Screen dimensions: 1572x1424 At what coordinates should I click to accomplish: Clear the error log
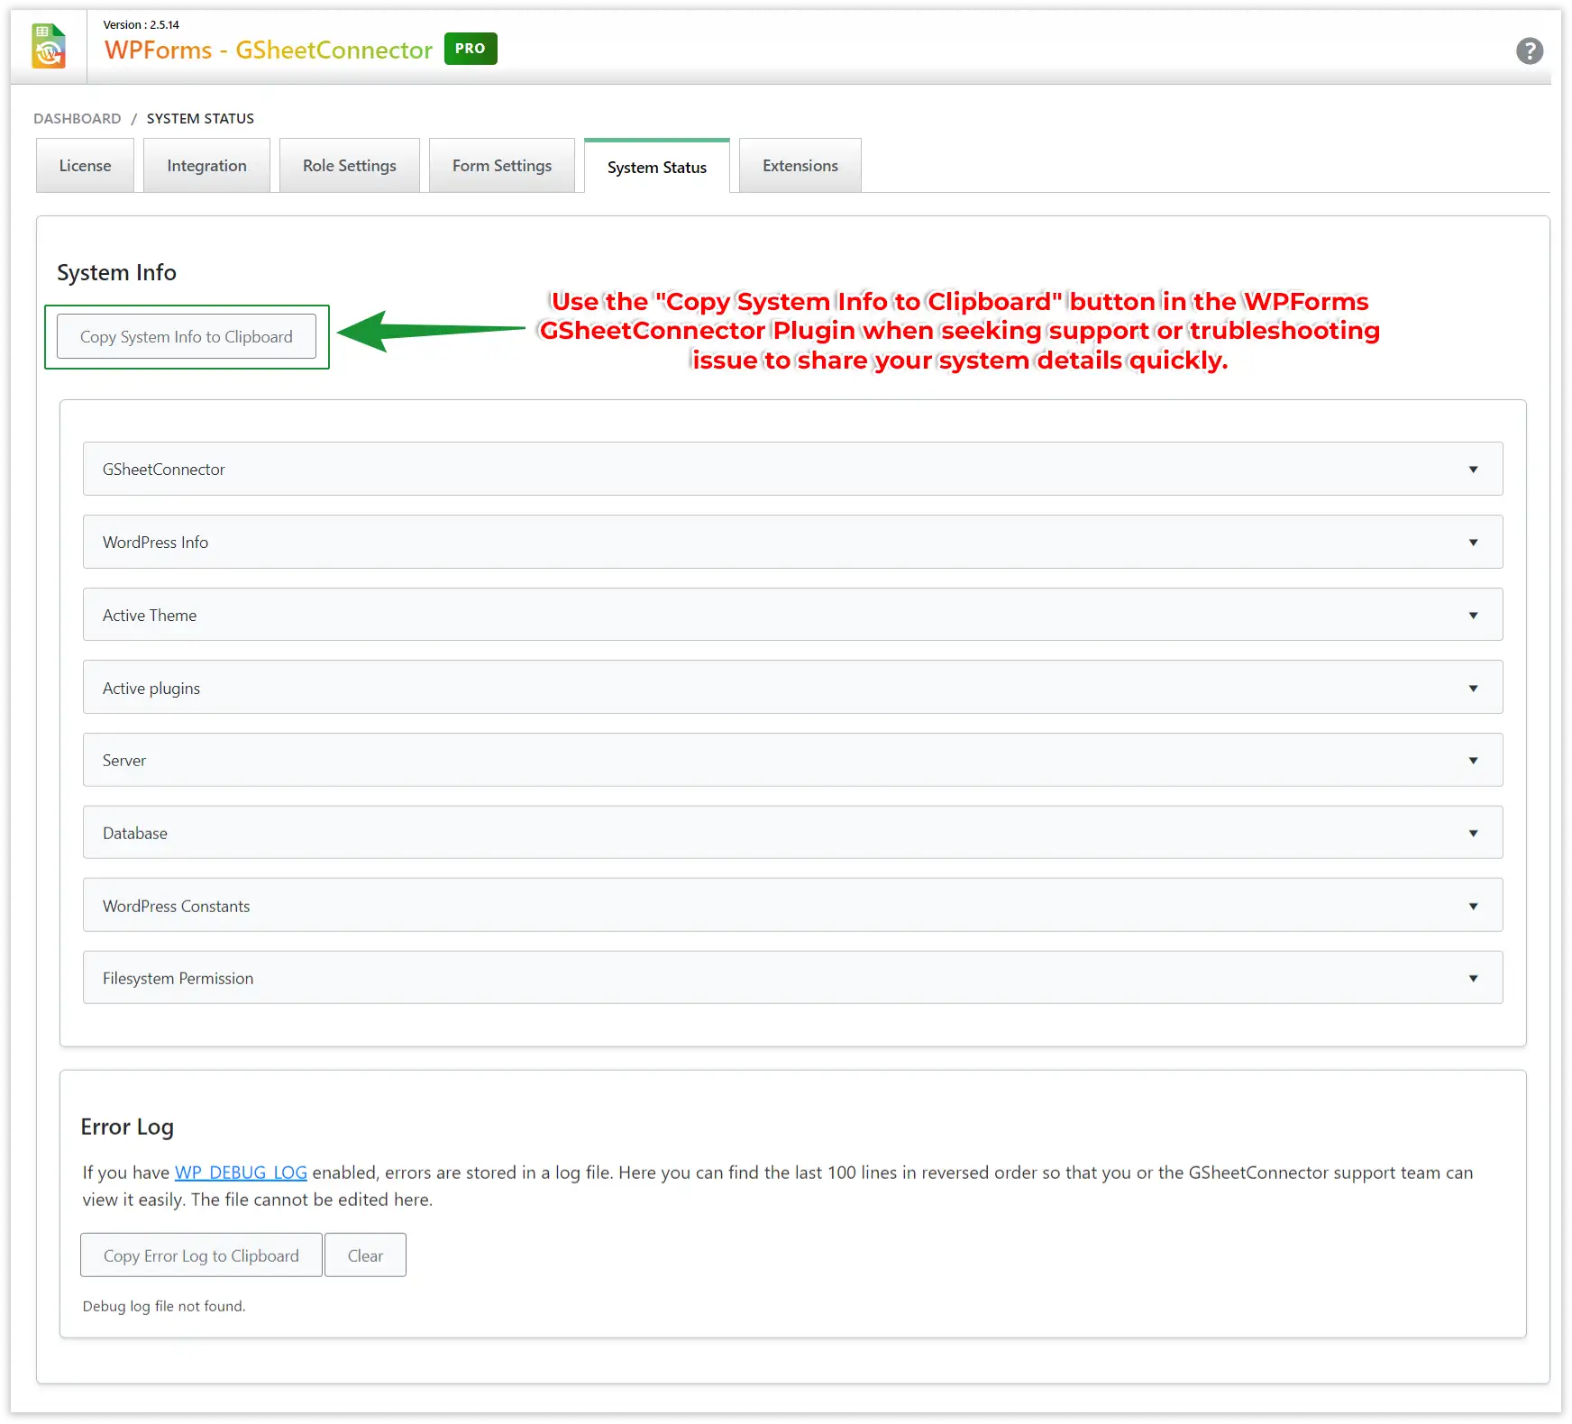coord(364,1255)
